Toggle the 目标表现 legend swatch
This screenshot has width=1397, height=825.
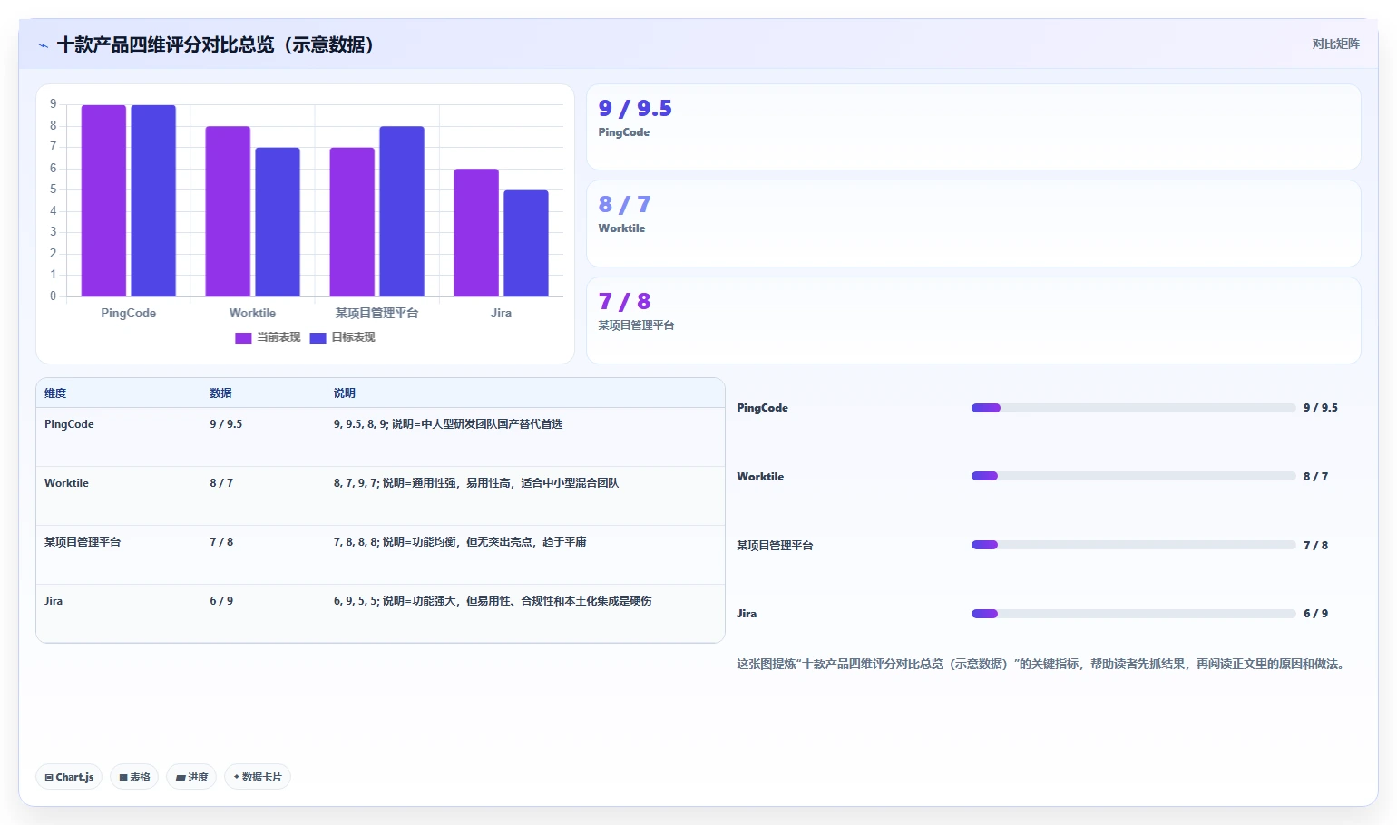317,337
